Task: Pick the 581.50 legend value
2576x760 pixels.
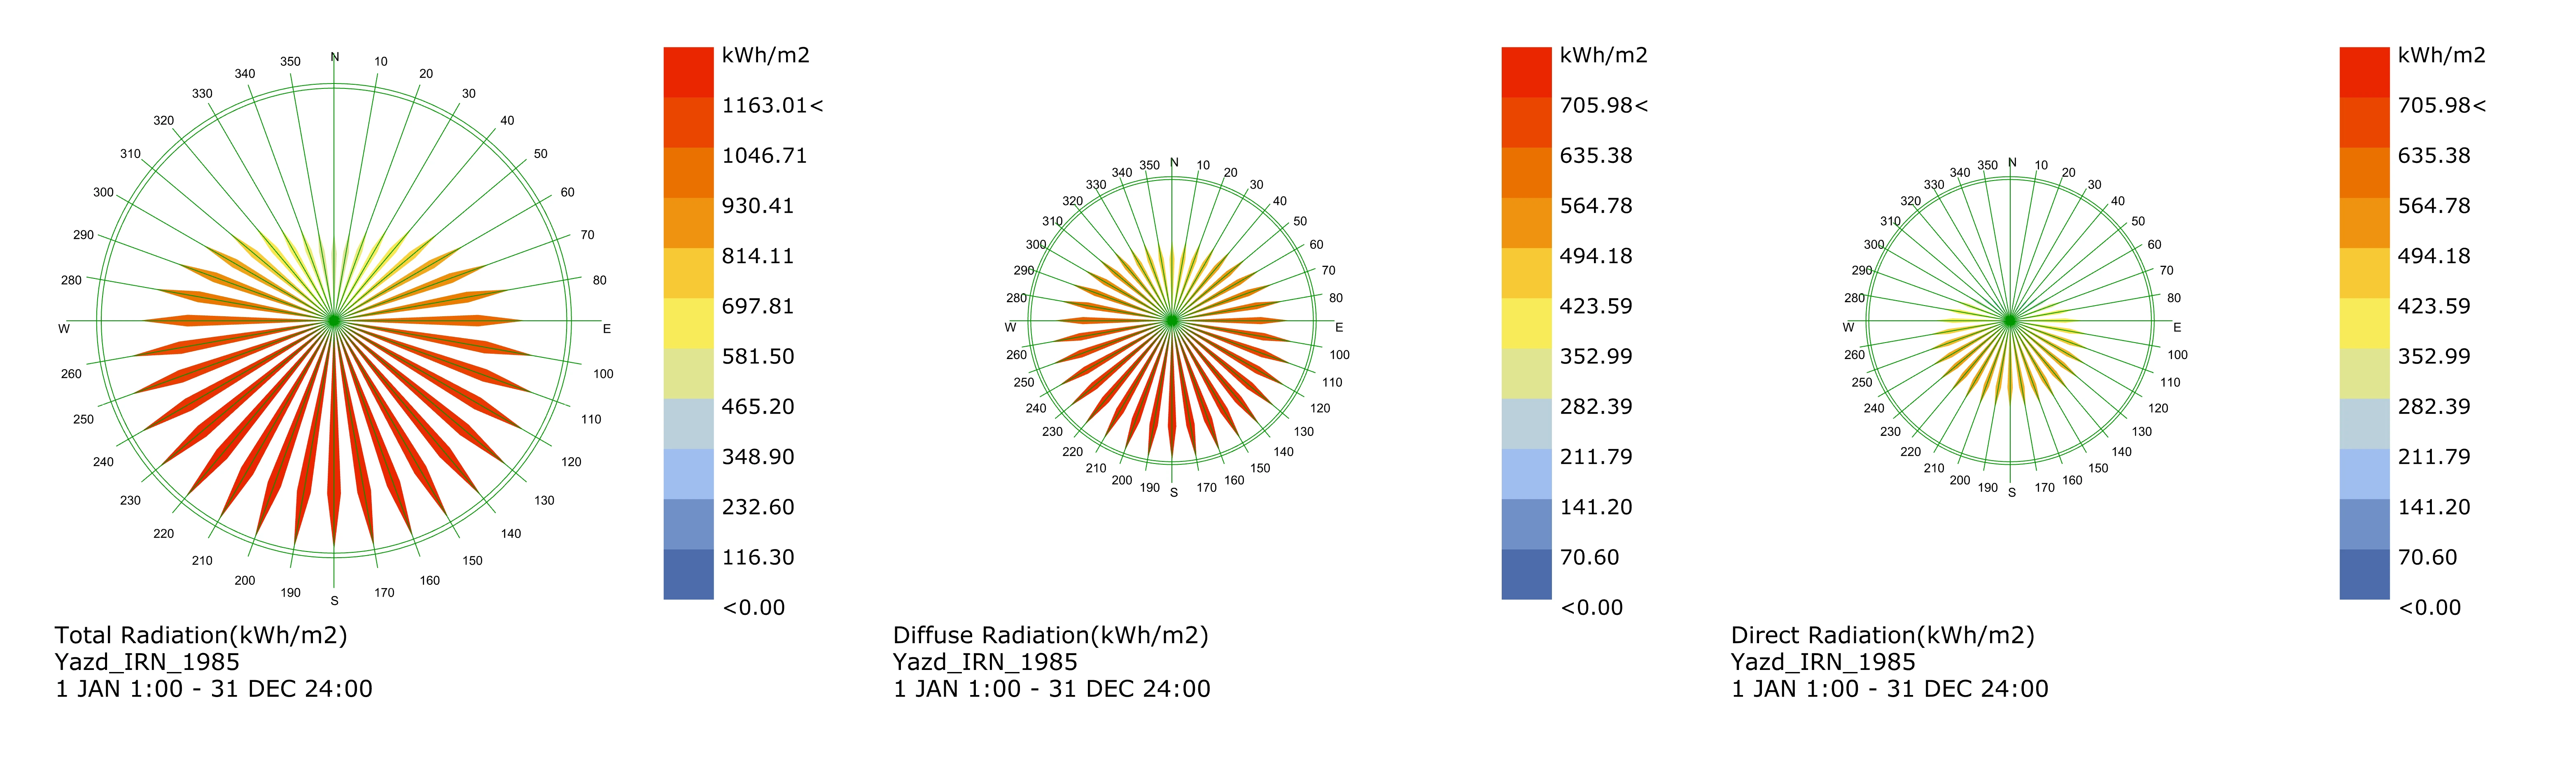Action: [x=758, y=357]
